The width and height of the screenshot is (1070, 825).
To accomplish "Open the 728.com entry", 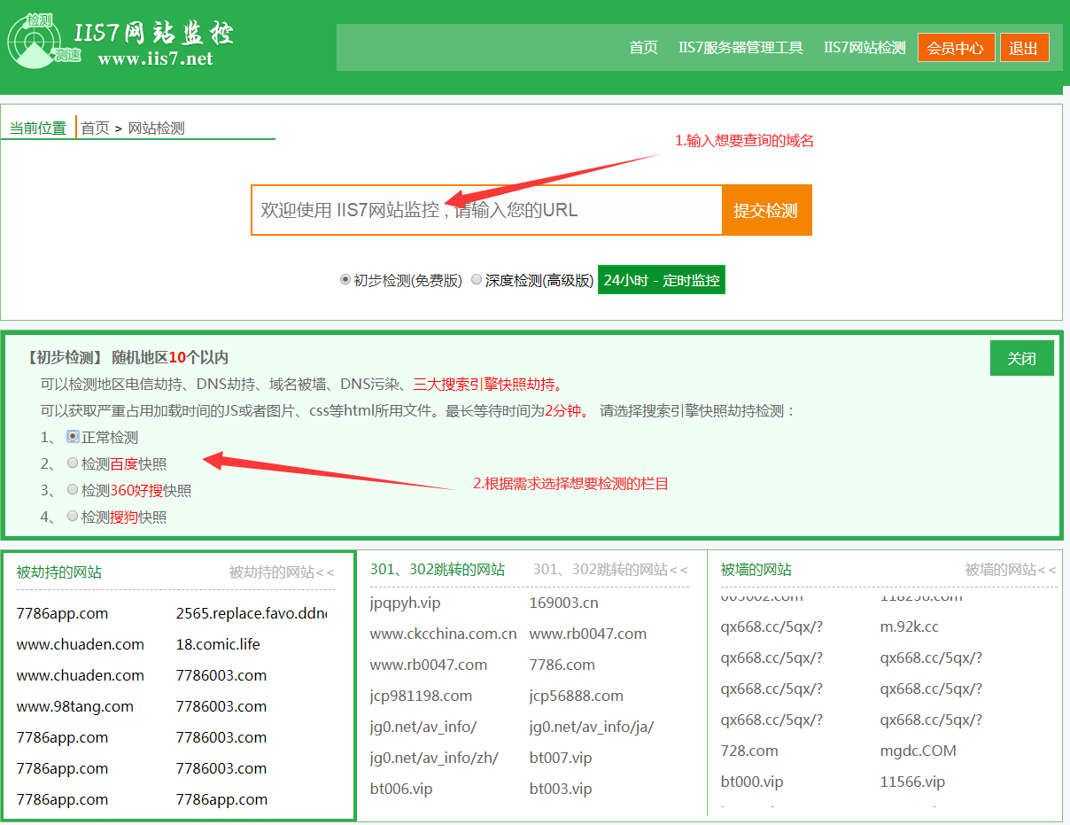I will (749, 751).
